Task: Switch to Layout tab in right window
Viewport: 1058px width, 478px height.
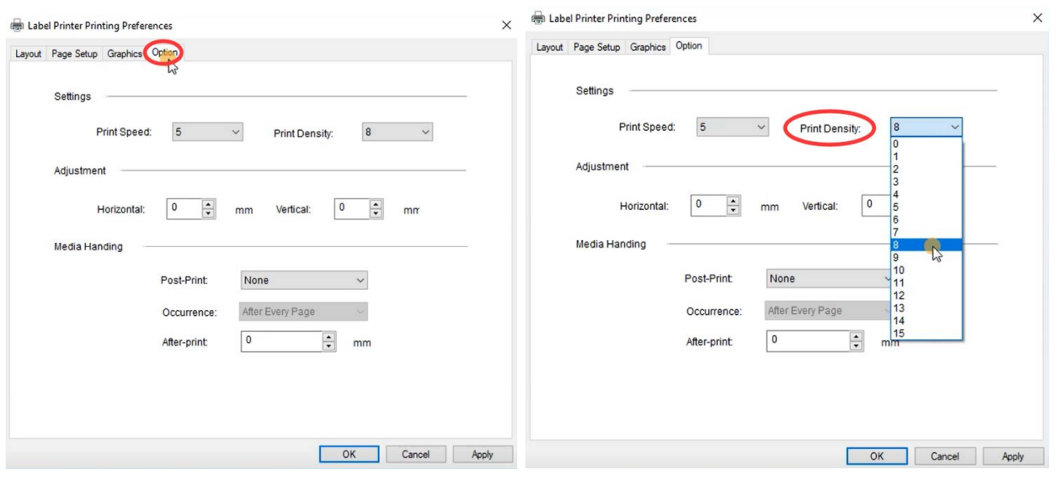Action: pos(550,48)
